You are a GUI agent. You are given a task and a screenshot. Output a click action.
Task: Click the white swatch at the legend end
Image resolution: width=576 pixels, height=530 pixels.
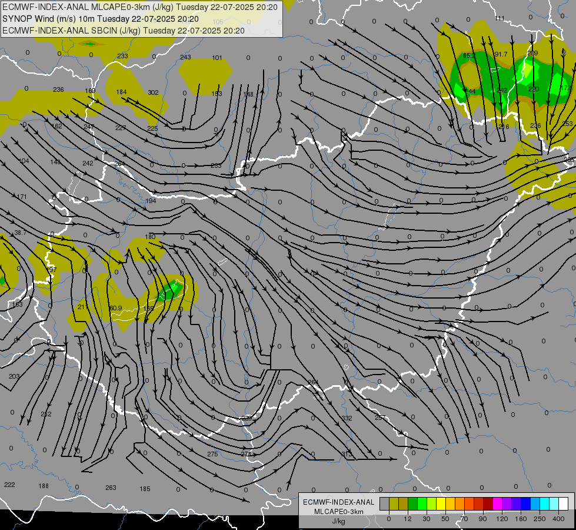click(564, 503)
